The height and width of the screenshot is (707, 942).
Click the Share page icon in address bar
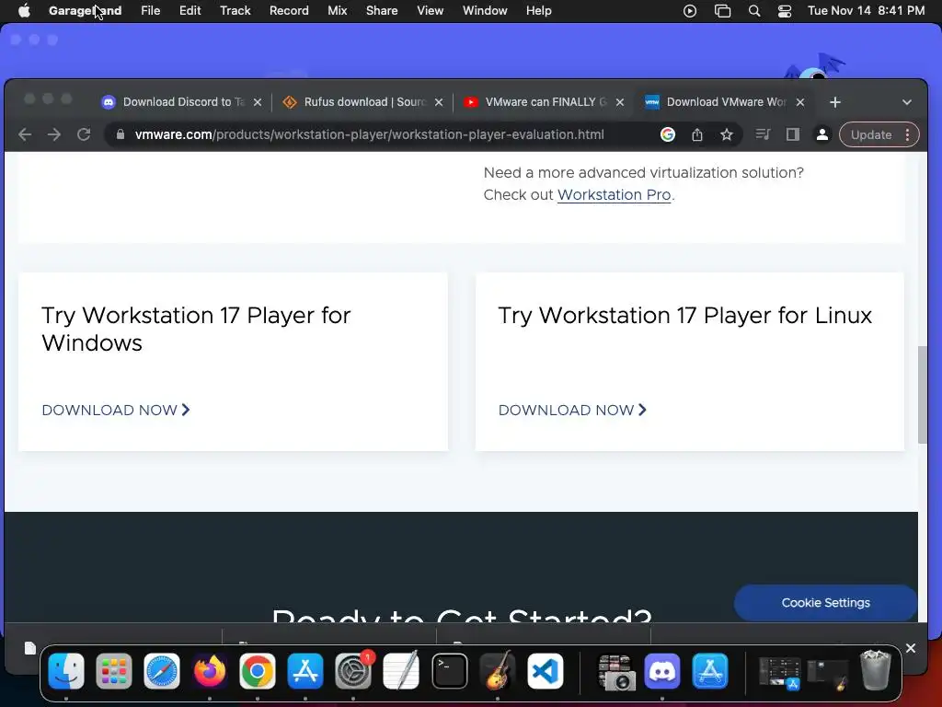click(697, 134)
